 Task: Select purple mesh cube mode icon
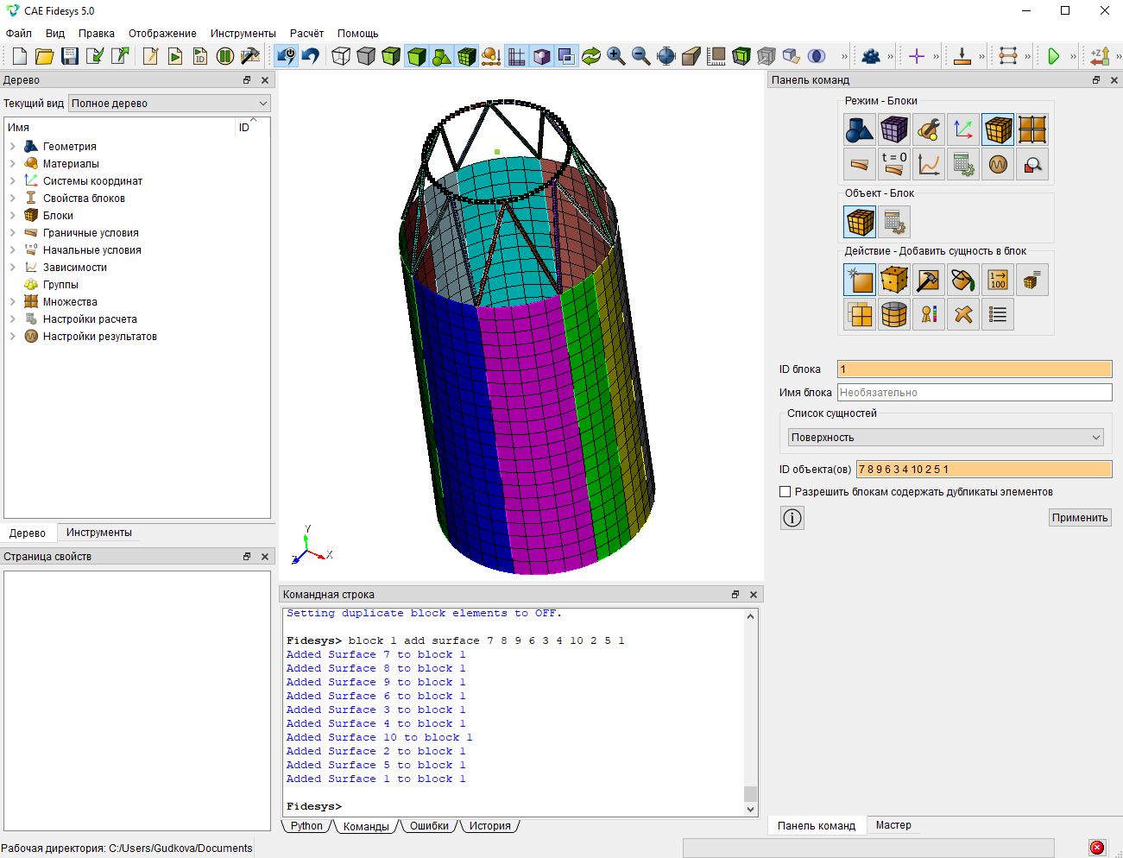coord(894,129)
